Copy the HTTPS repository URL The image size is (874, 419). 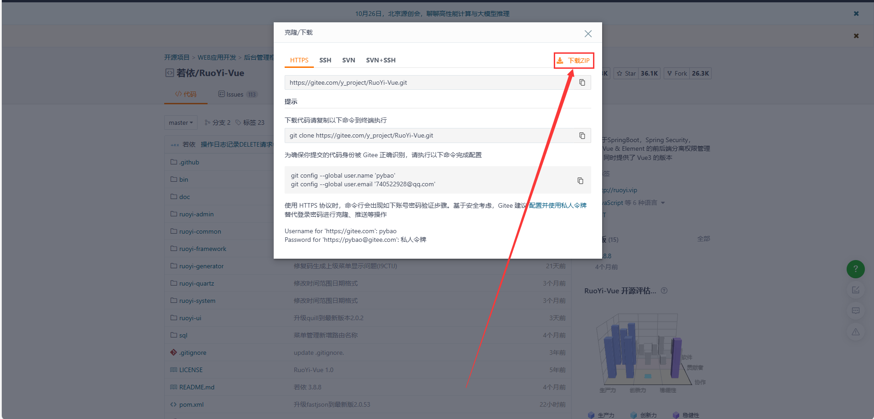pos(582,82)
